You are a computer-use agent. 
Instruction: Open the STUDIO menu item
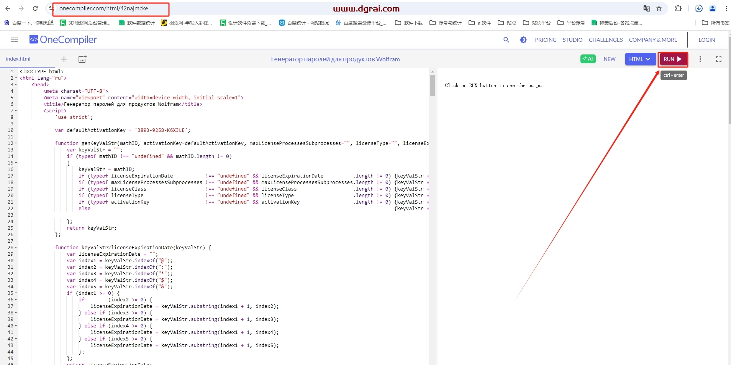572,40
